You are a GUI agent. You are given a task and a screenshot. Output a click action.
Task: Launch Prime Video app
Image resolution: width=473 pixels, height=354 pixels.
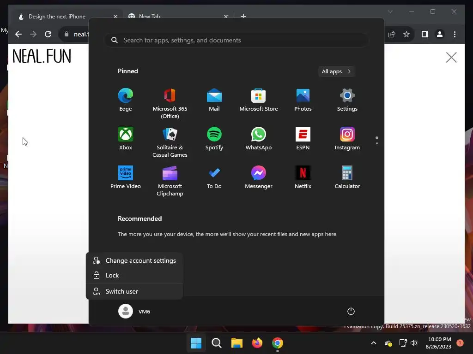click(x=126, y=177)
